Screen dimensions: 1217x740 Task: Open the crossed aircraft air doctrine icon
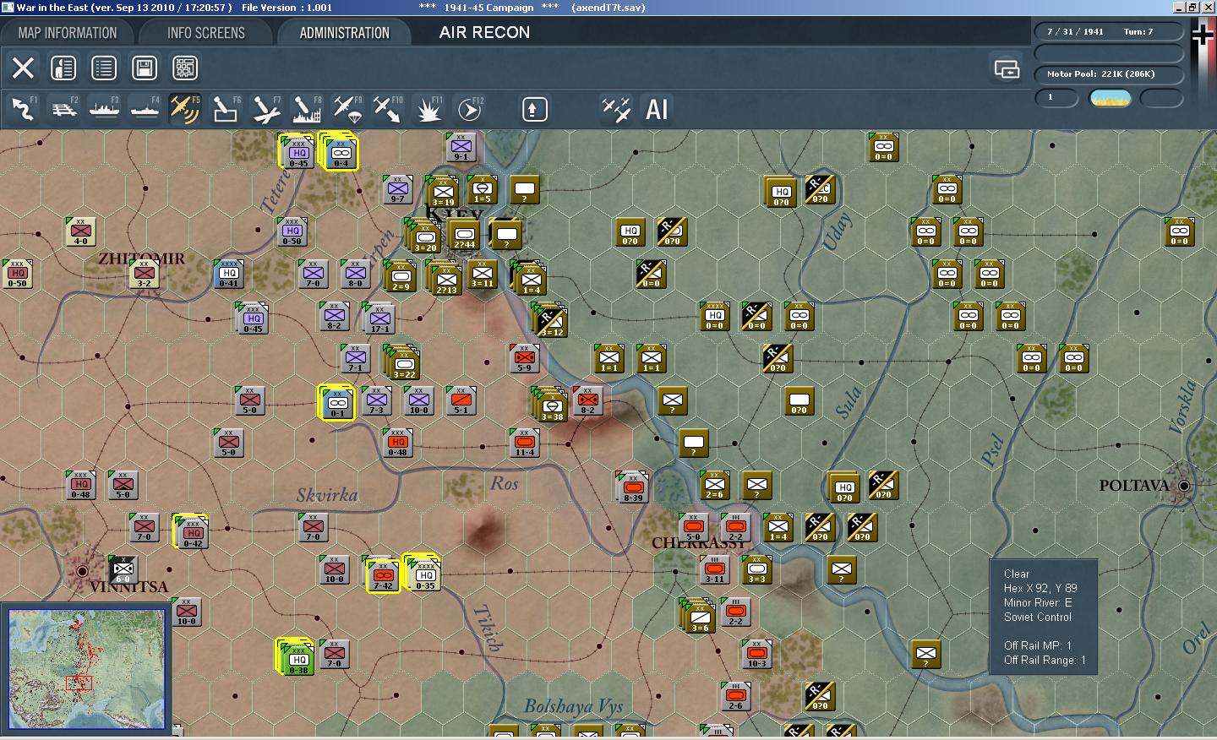pos(616,109)
